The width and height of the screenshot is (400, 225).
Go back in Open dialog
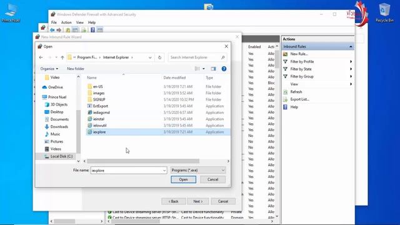pyautogui.click(x=41, y=57)
